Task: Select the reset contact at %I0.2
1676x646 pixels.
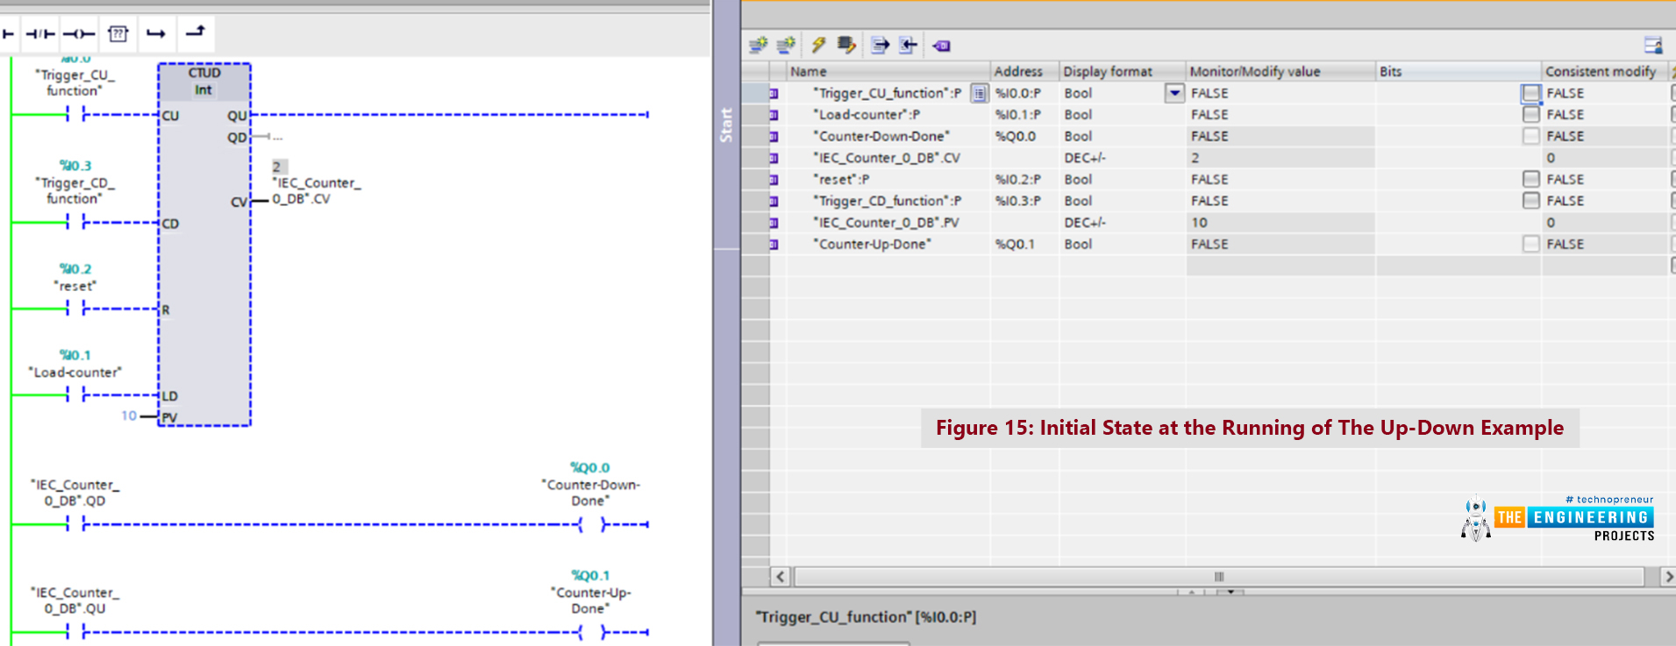Action: 75,309
